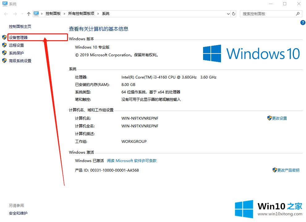Open the recent locations dropdown arrow
The width and height of the screenshot is (306, 222).
22,14
